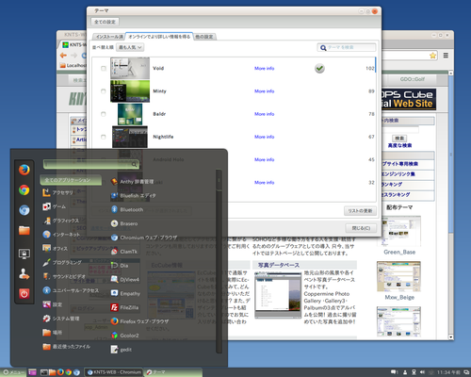This screenshot has height=377, width=471.
Task: Open Gcolor2 color picker
Action: [x=124, y=336]
